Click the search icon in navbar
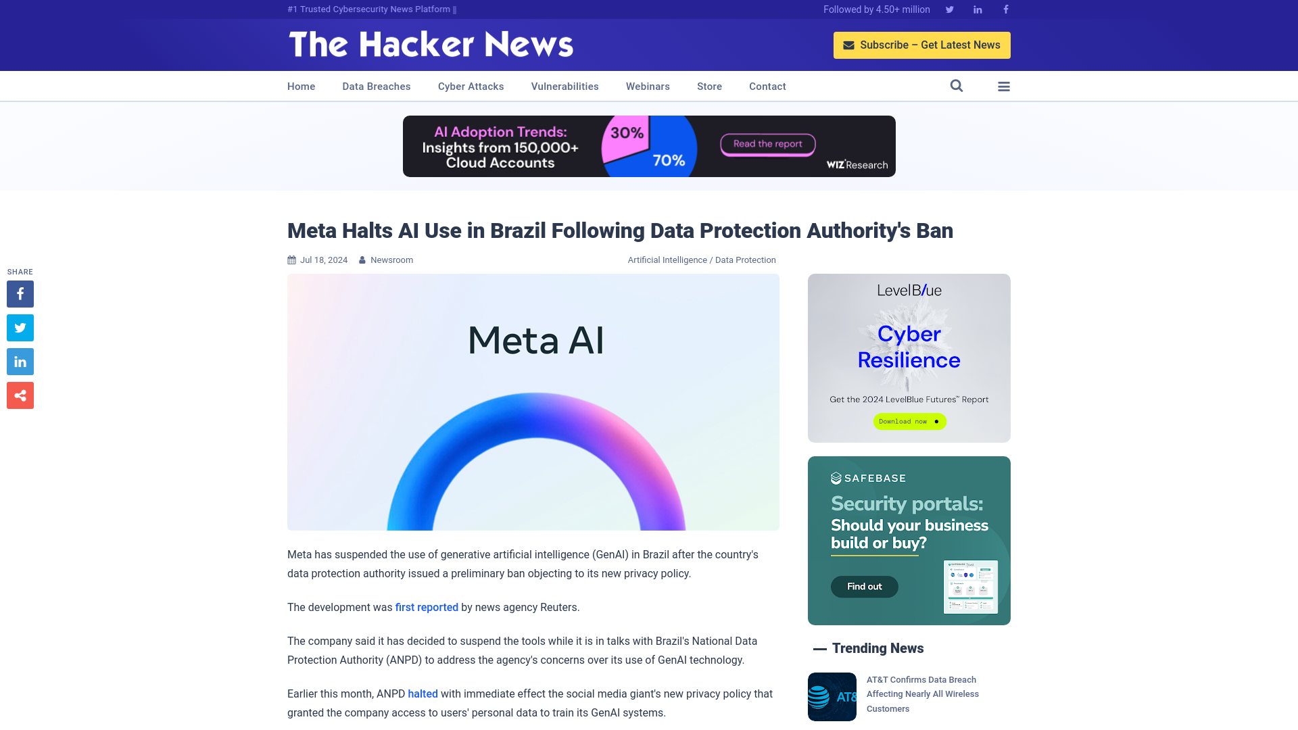The width and height of the screenshot is (1298, 730). pyautogui.click(x=957, y=86)
